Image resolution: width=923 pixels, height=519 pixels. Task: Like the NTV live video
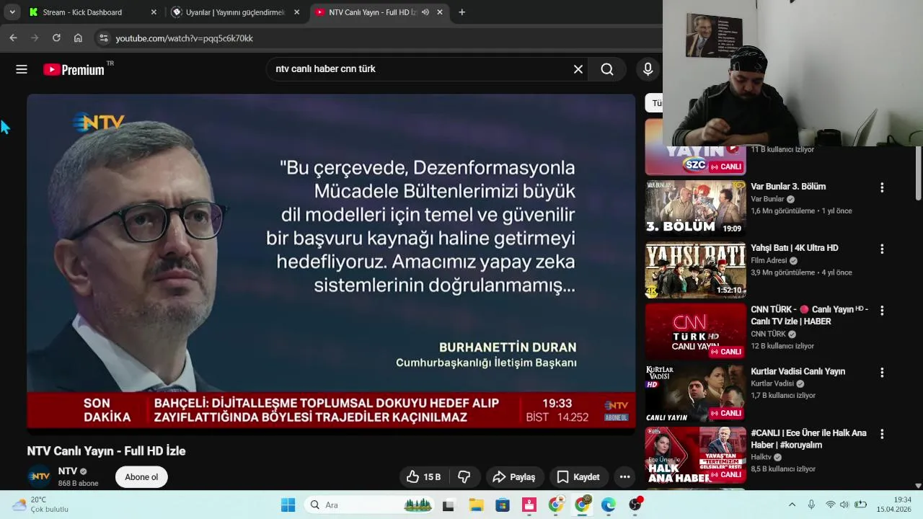[x=424, y=476]
